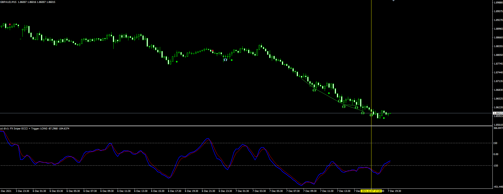
Task: Click the green arrow on the crosshair line
Action: tap(371, 115)
